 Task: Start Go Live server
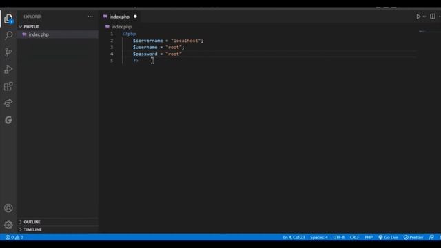[x=388, y=237]
